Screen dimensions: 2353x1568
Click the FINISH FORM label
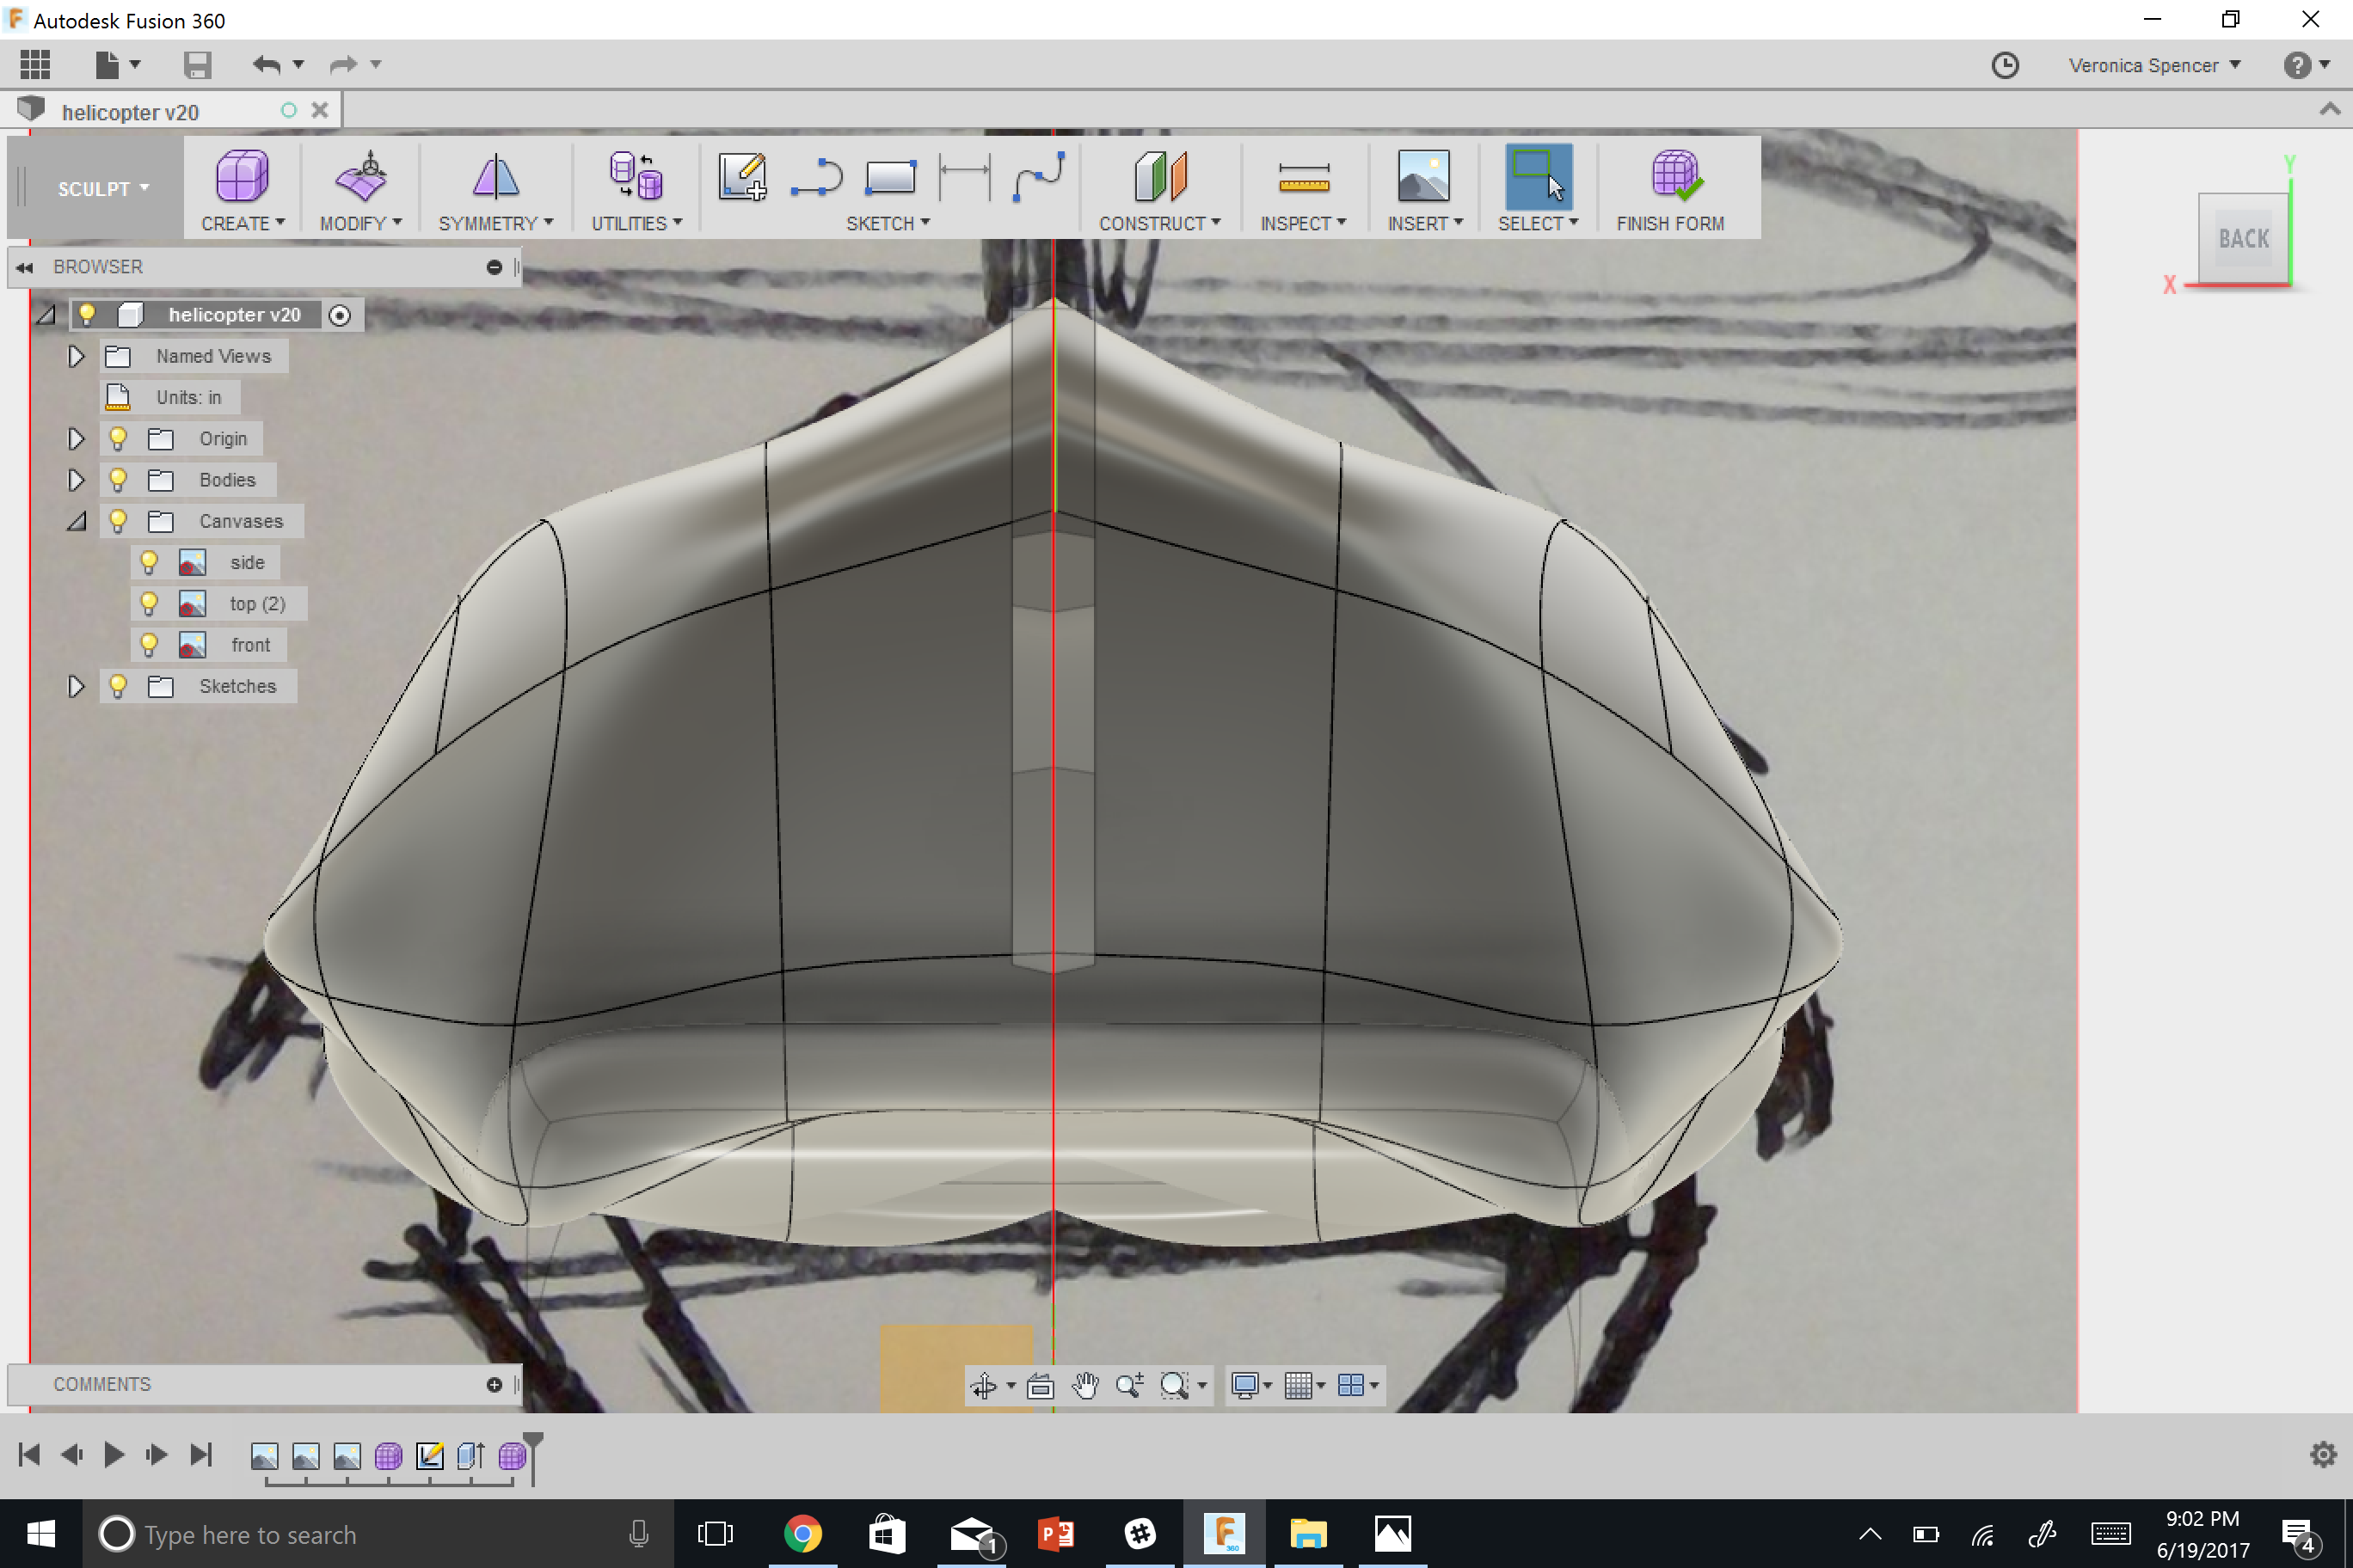pos(1669,224)
